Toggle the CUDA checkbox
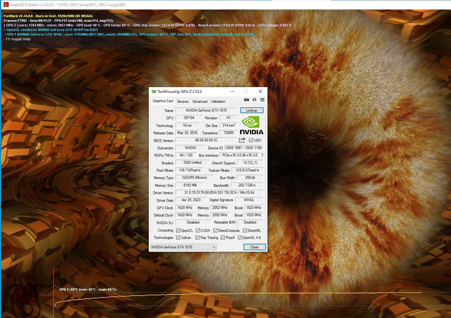 tap(198, 231)
